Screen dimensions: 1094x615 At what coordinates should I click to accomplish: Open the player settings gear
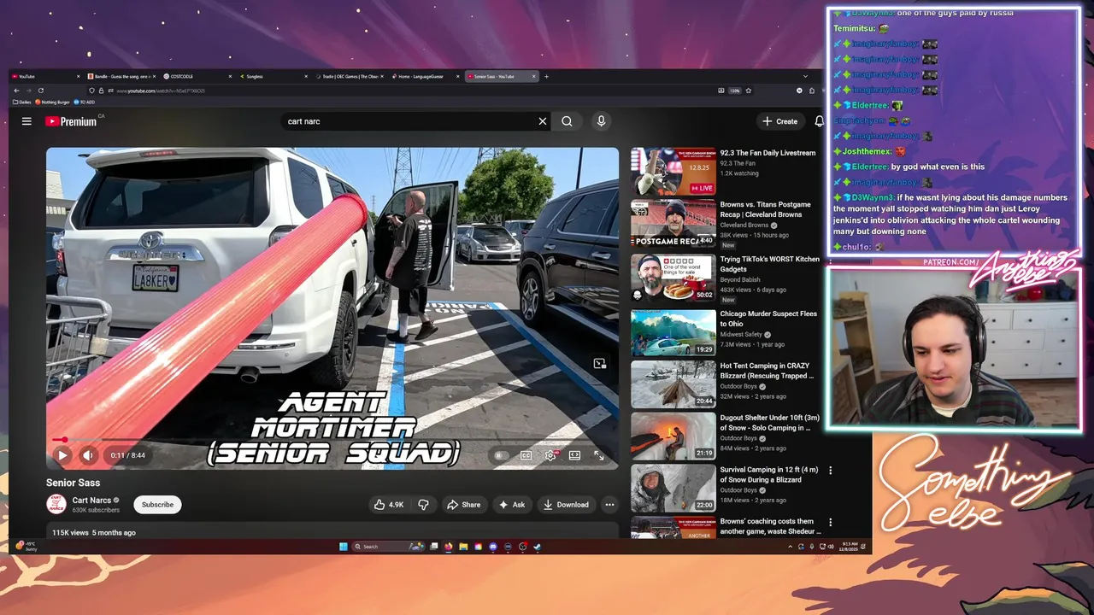550,455
